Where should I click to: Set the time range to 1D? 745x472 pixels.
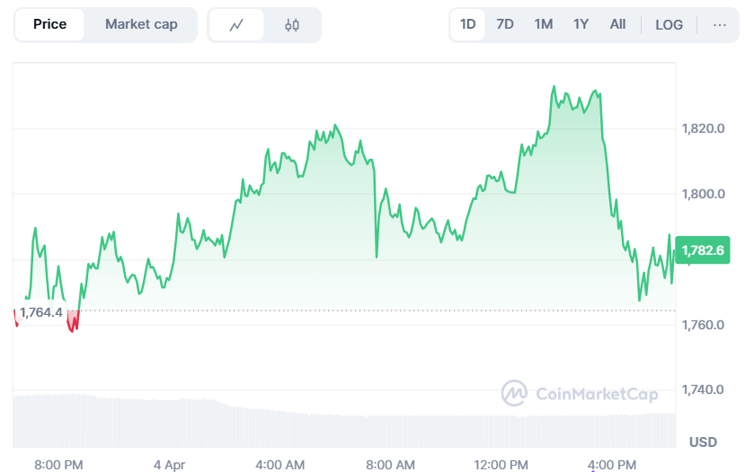tap(468, 25)
